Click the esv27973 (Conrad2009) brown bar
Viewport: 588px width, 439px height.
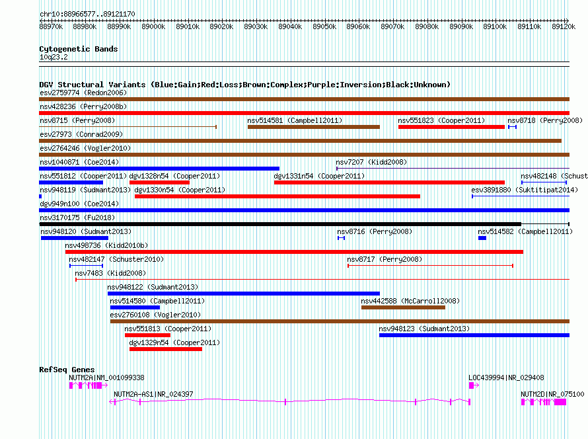pos(300,141)
